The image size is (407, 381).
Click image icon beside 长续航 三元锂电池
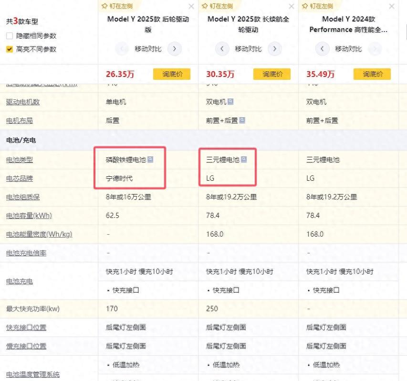click(244, 159)
